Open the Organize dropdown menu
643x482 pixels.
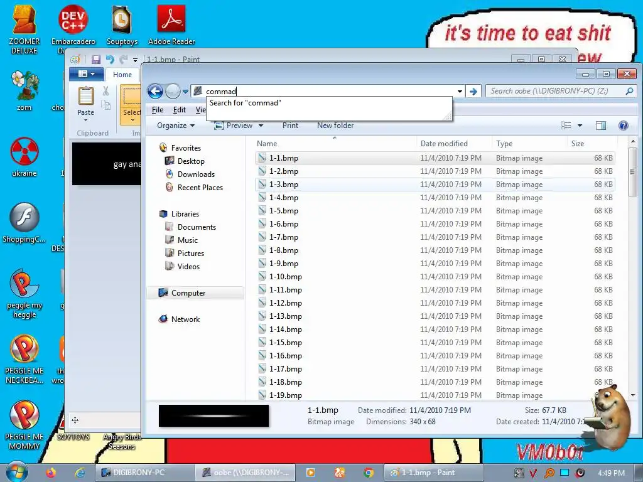pyautogui.click(x=176, y=126)
